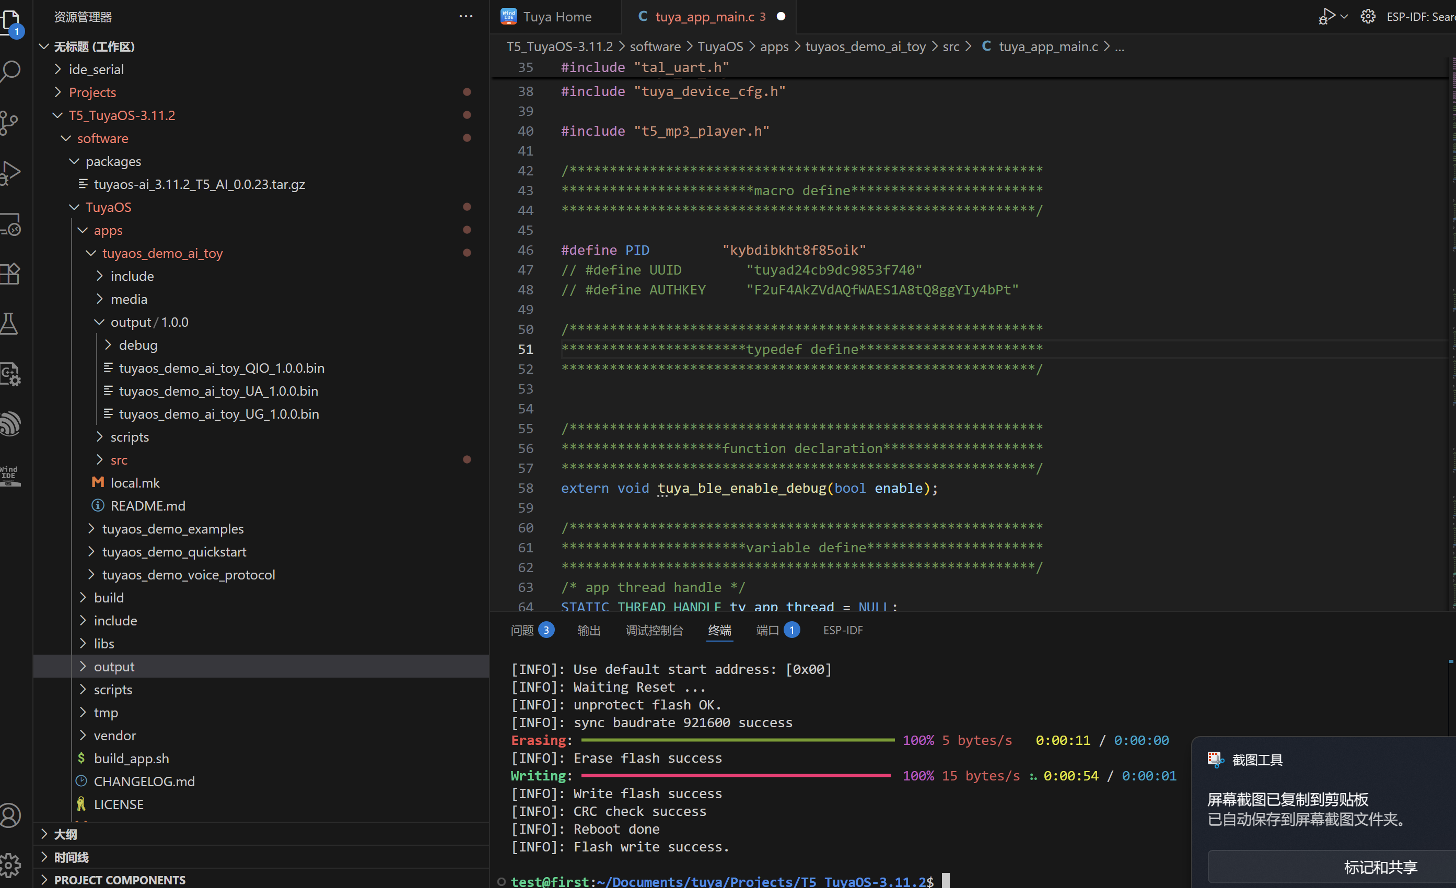This screenshot has height=888, width=1456.
Task: Select the ESP-IDF panel tab
Action: [843, 630]
